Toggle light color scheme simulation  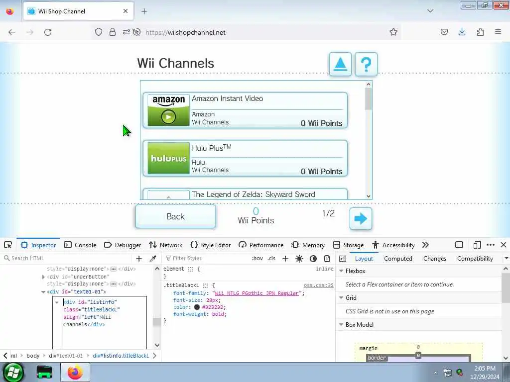299,259
